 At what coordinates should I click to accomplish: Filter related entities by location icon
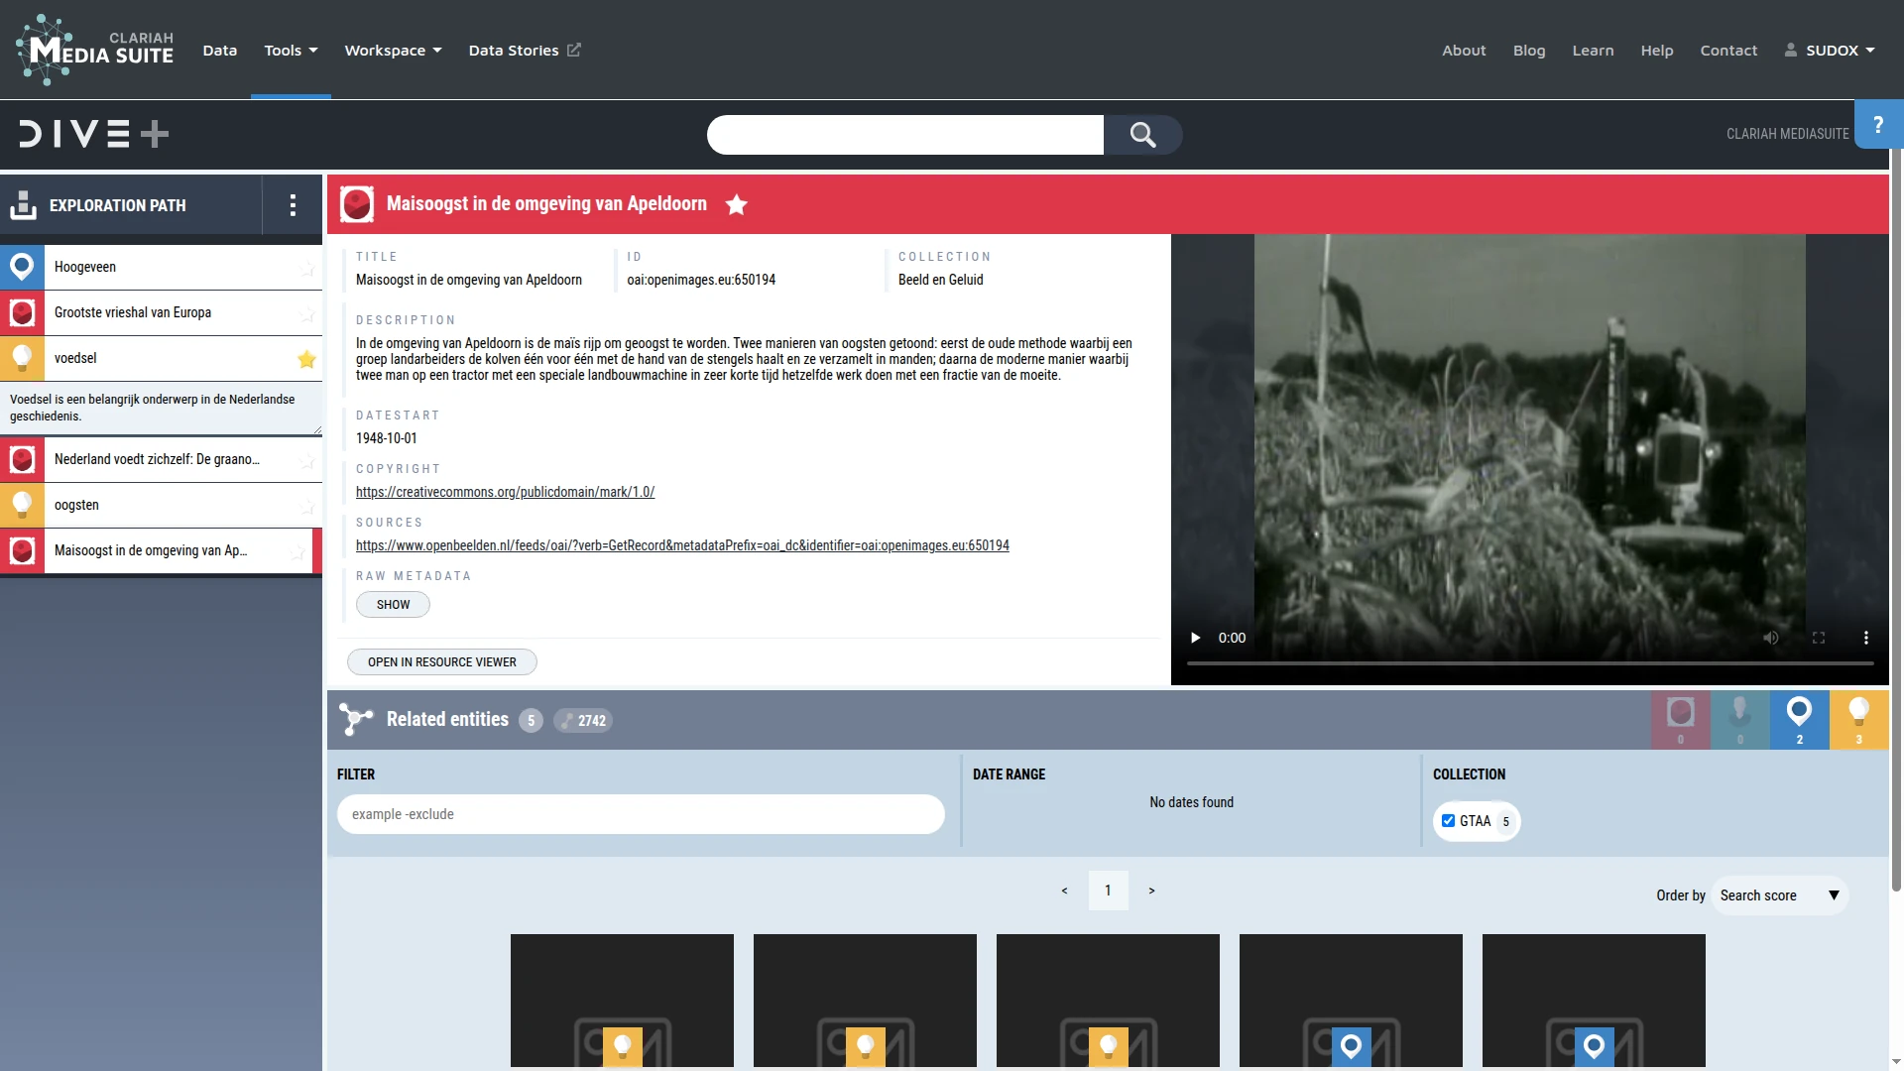click(1799, 719)
